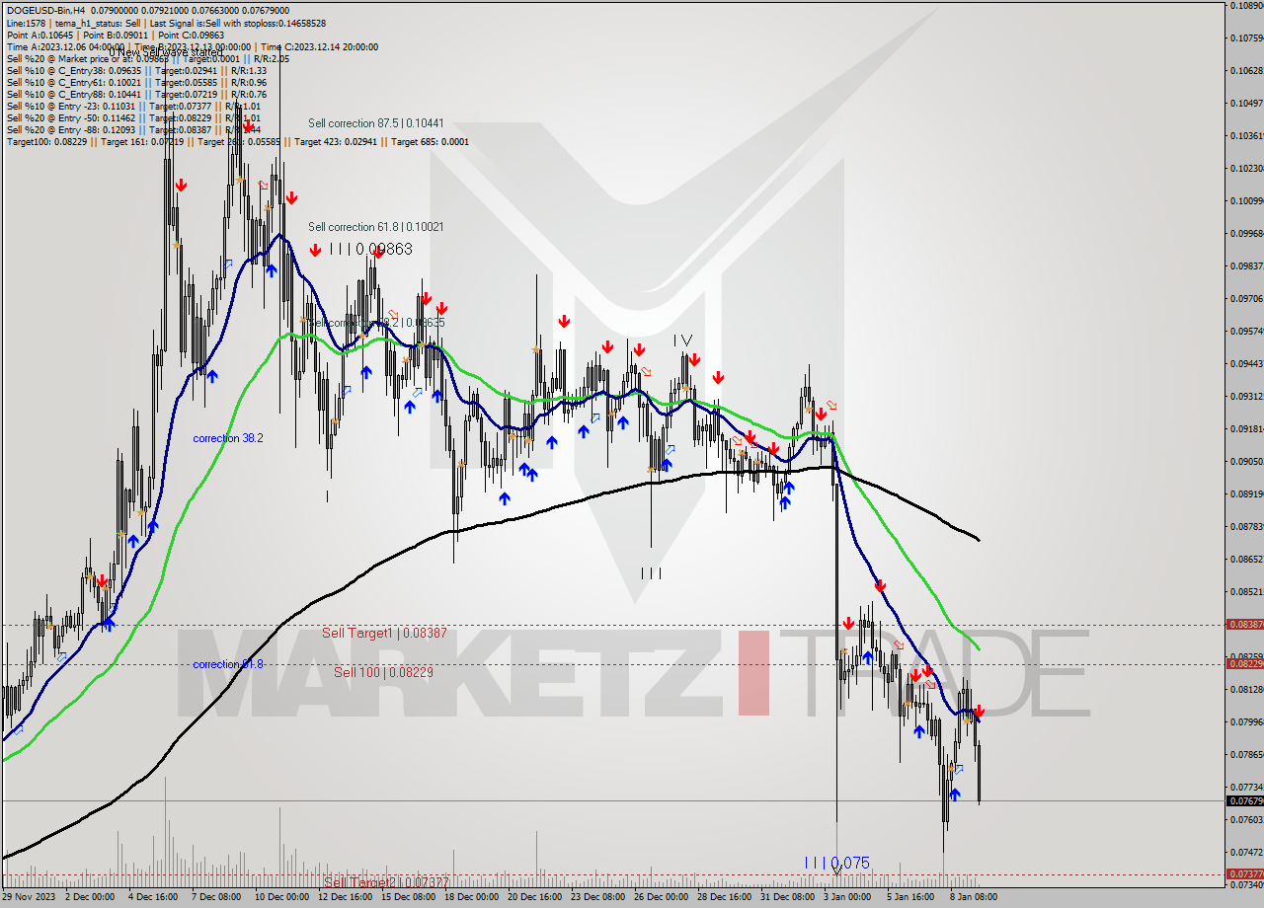Click the 'Sell %10 @ Entry -23: 0.11031' line
The height and width of the screenshot is (908, 1264).
[x=134, y=106]
